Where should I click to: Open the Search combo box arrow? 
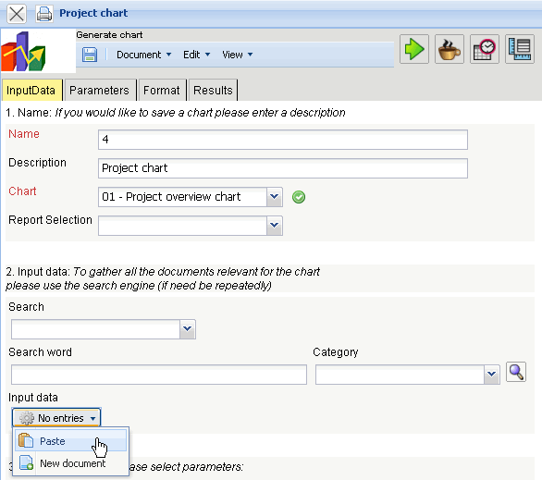click(188, 329)
